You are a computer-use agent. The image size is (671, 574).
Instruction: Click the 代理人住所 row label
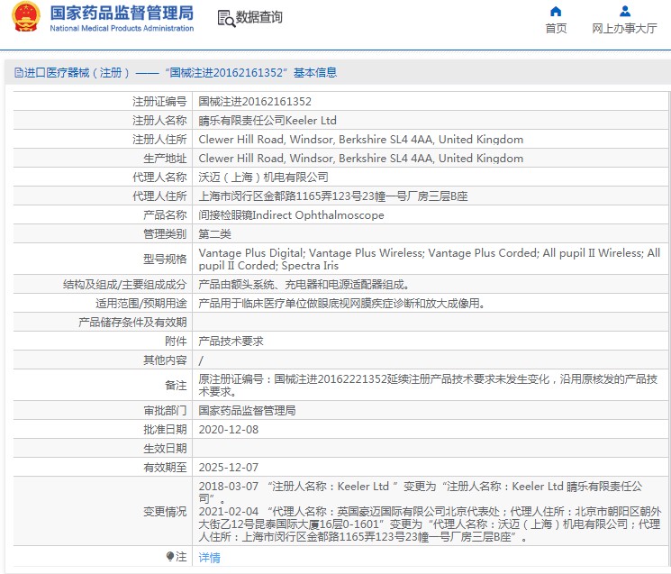[x=159, y=196]
